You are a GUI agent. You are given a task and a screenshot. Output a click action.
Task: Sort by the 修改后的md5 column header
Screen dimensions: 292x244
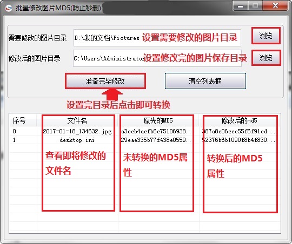(240, 121)
